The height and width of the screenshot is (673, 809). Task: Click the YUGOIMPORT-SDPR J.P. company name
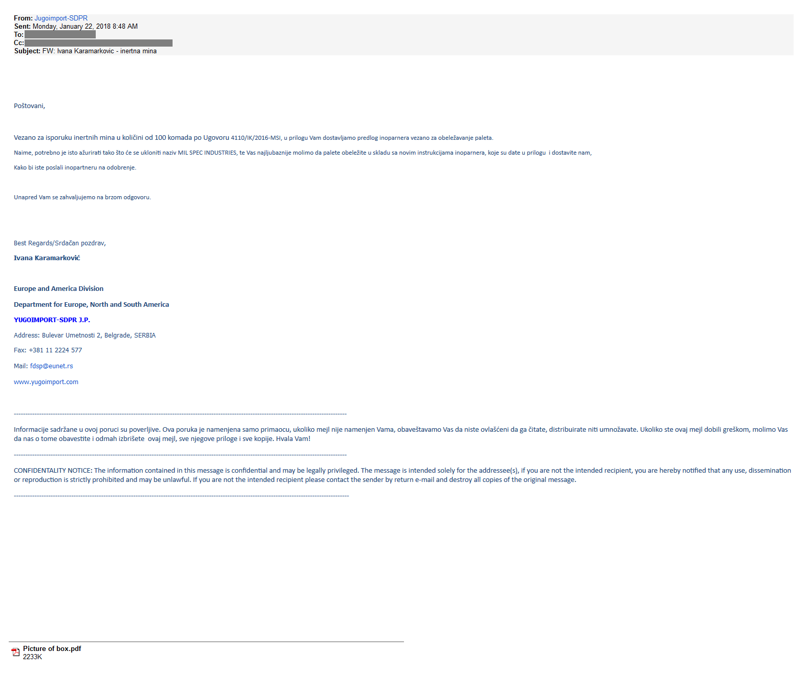click(x=52, y=320)
